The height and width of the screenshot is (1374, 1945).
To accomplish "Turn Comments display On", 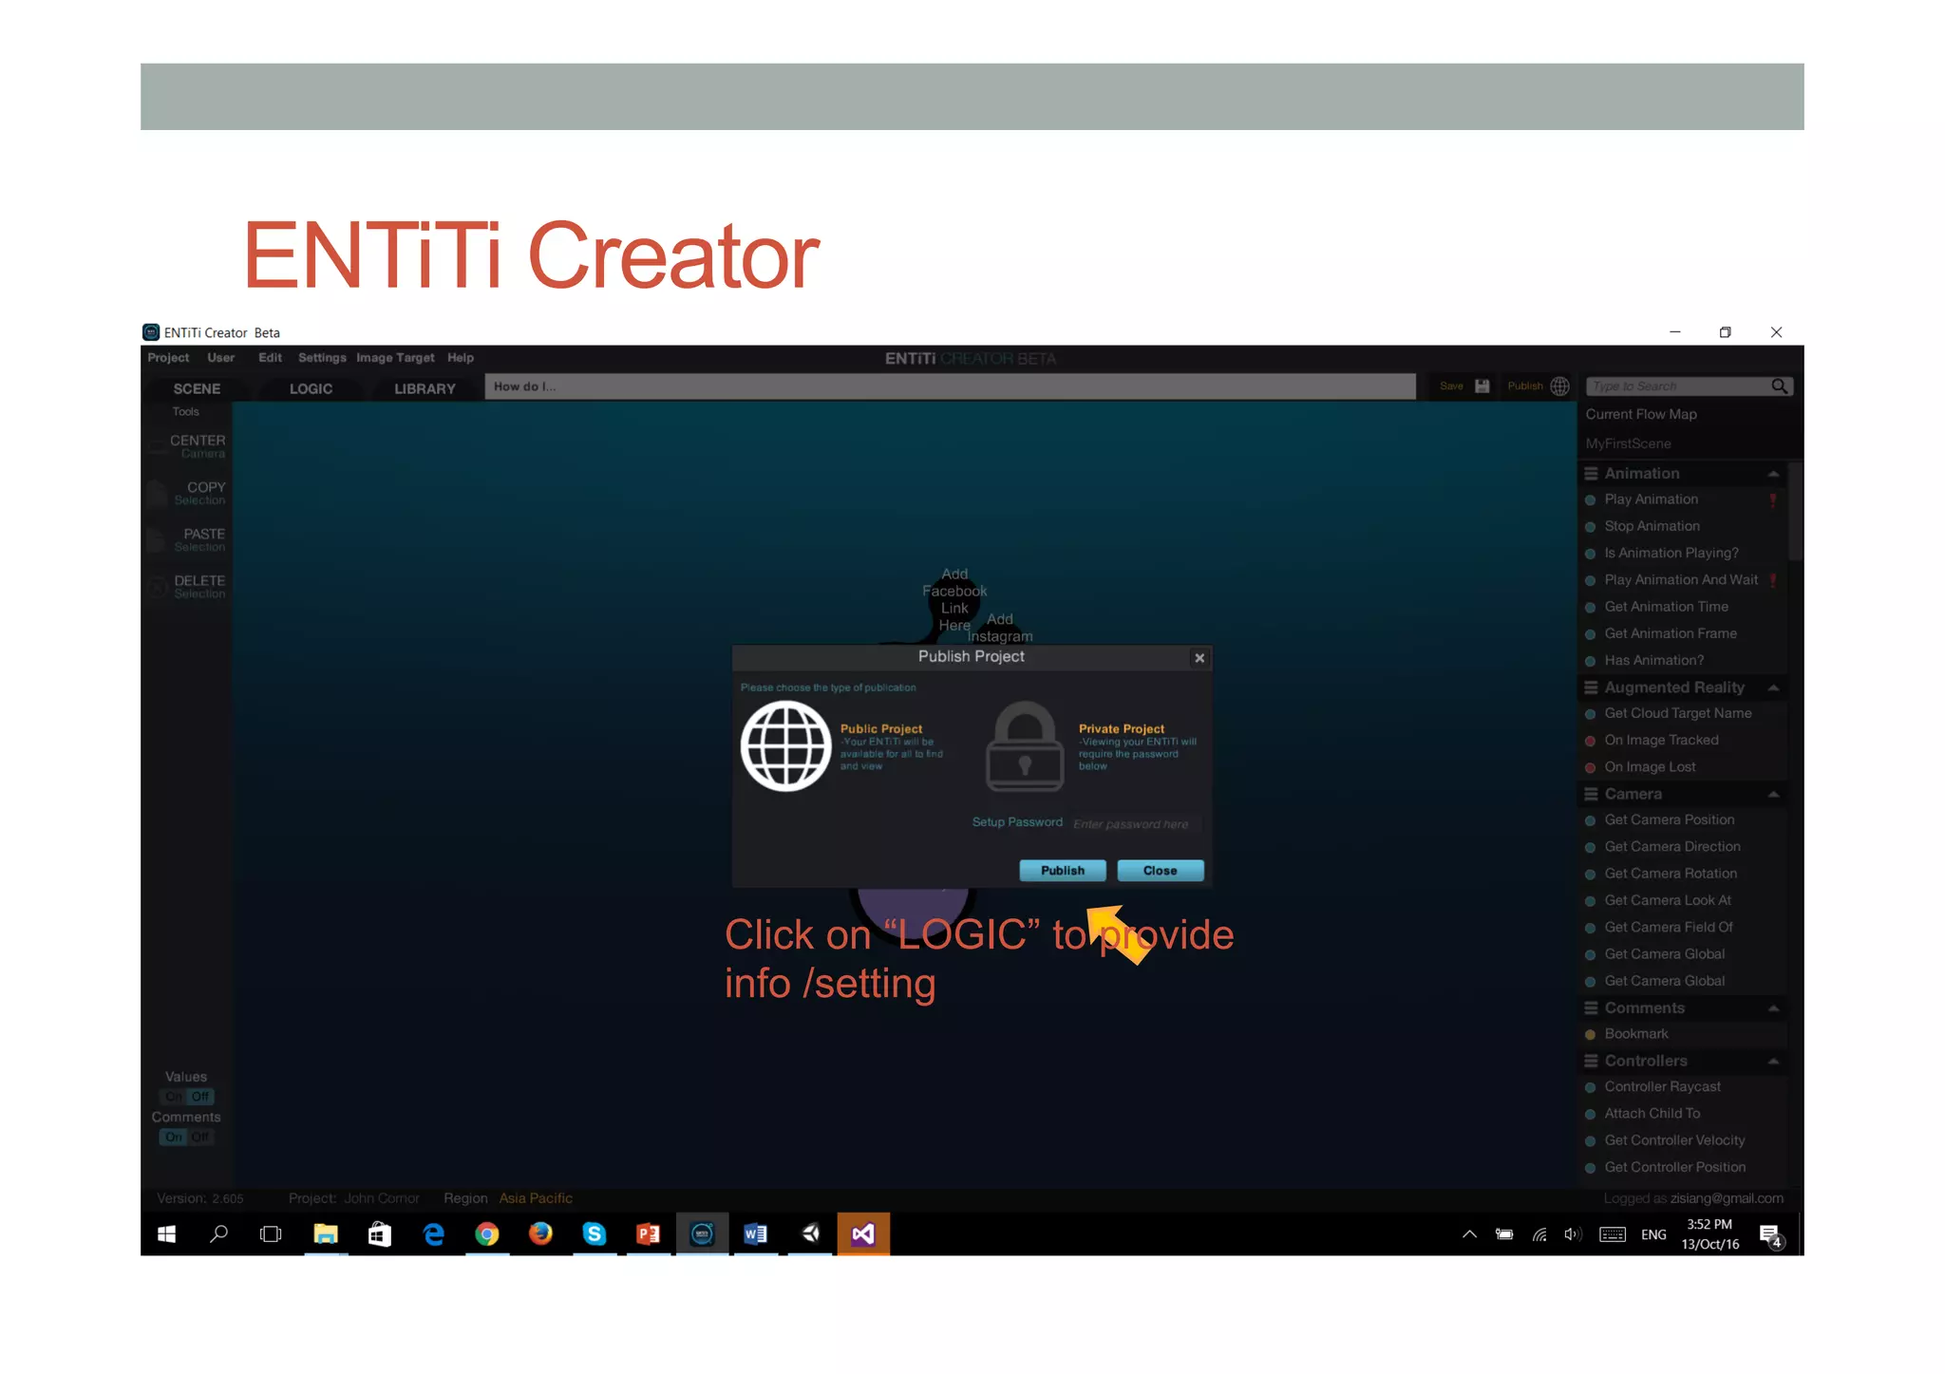I will pyautogui.click(x=174, y=1137).
